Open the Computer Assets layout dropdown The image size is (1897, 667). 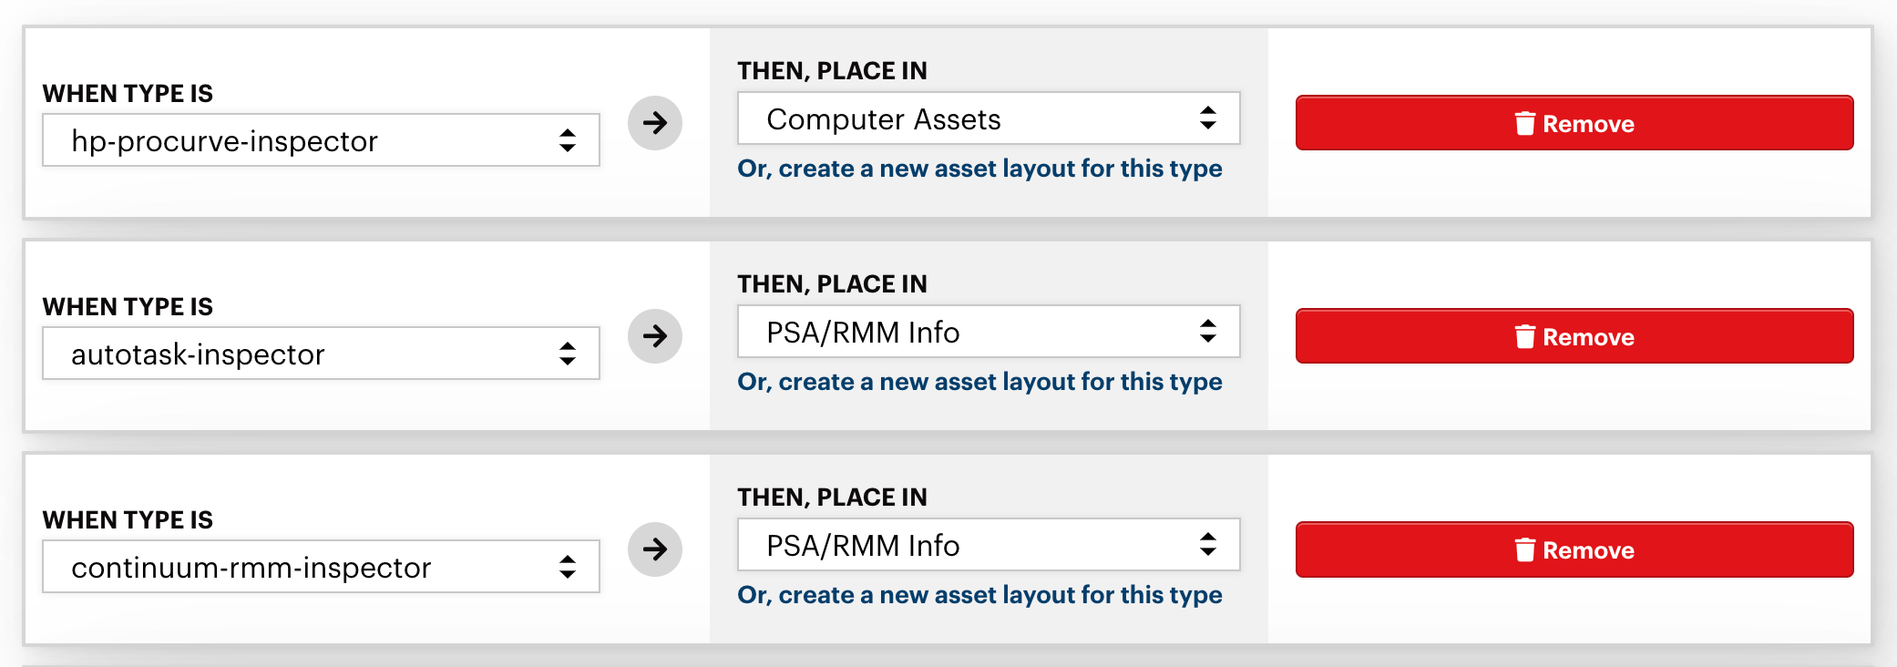click(989, 118)
